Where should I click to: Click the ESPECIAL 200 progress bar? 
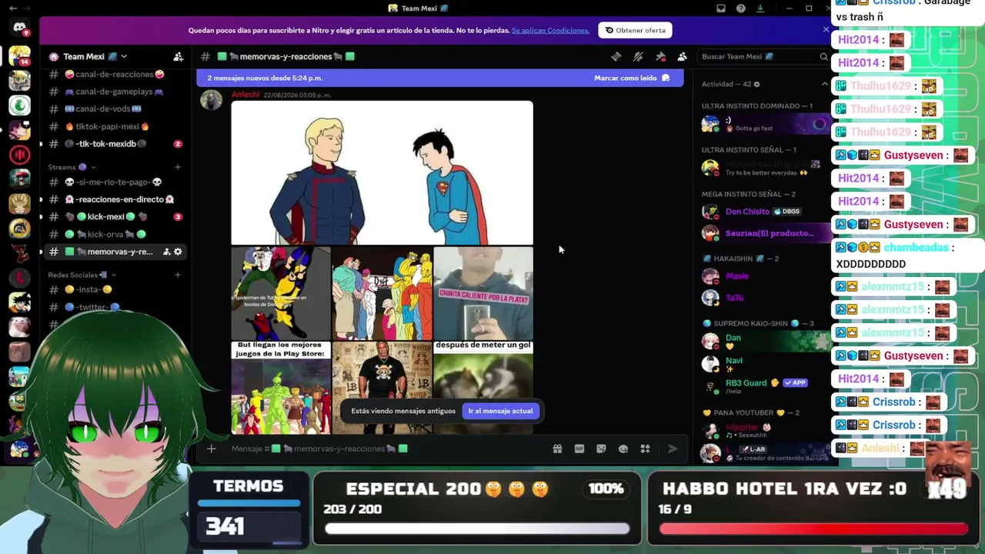tap(477, 529)
